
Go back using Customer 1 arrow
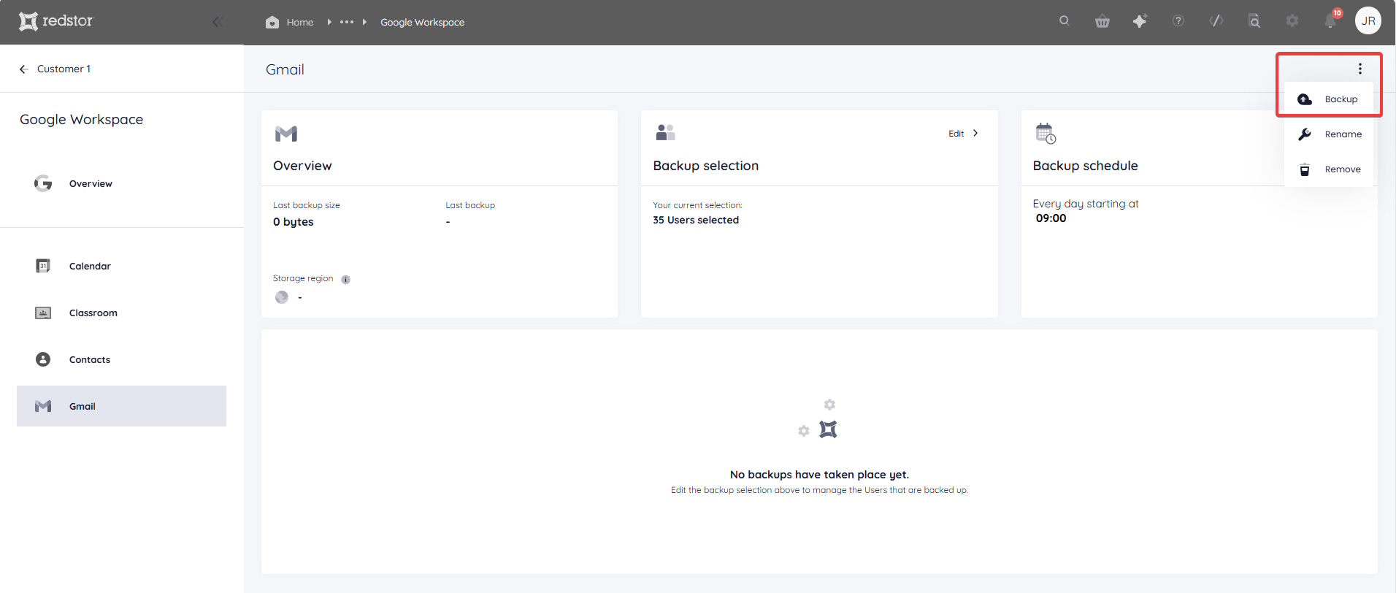click(x=23, y=69)
